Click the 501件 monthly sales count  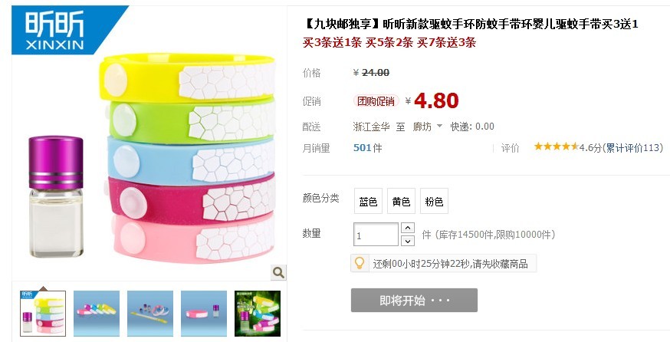click(367, 148)
